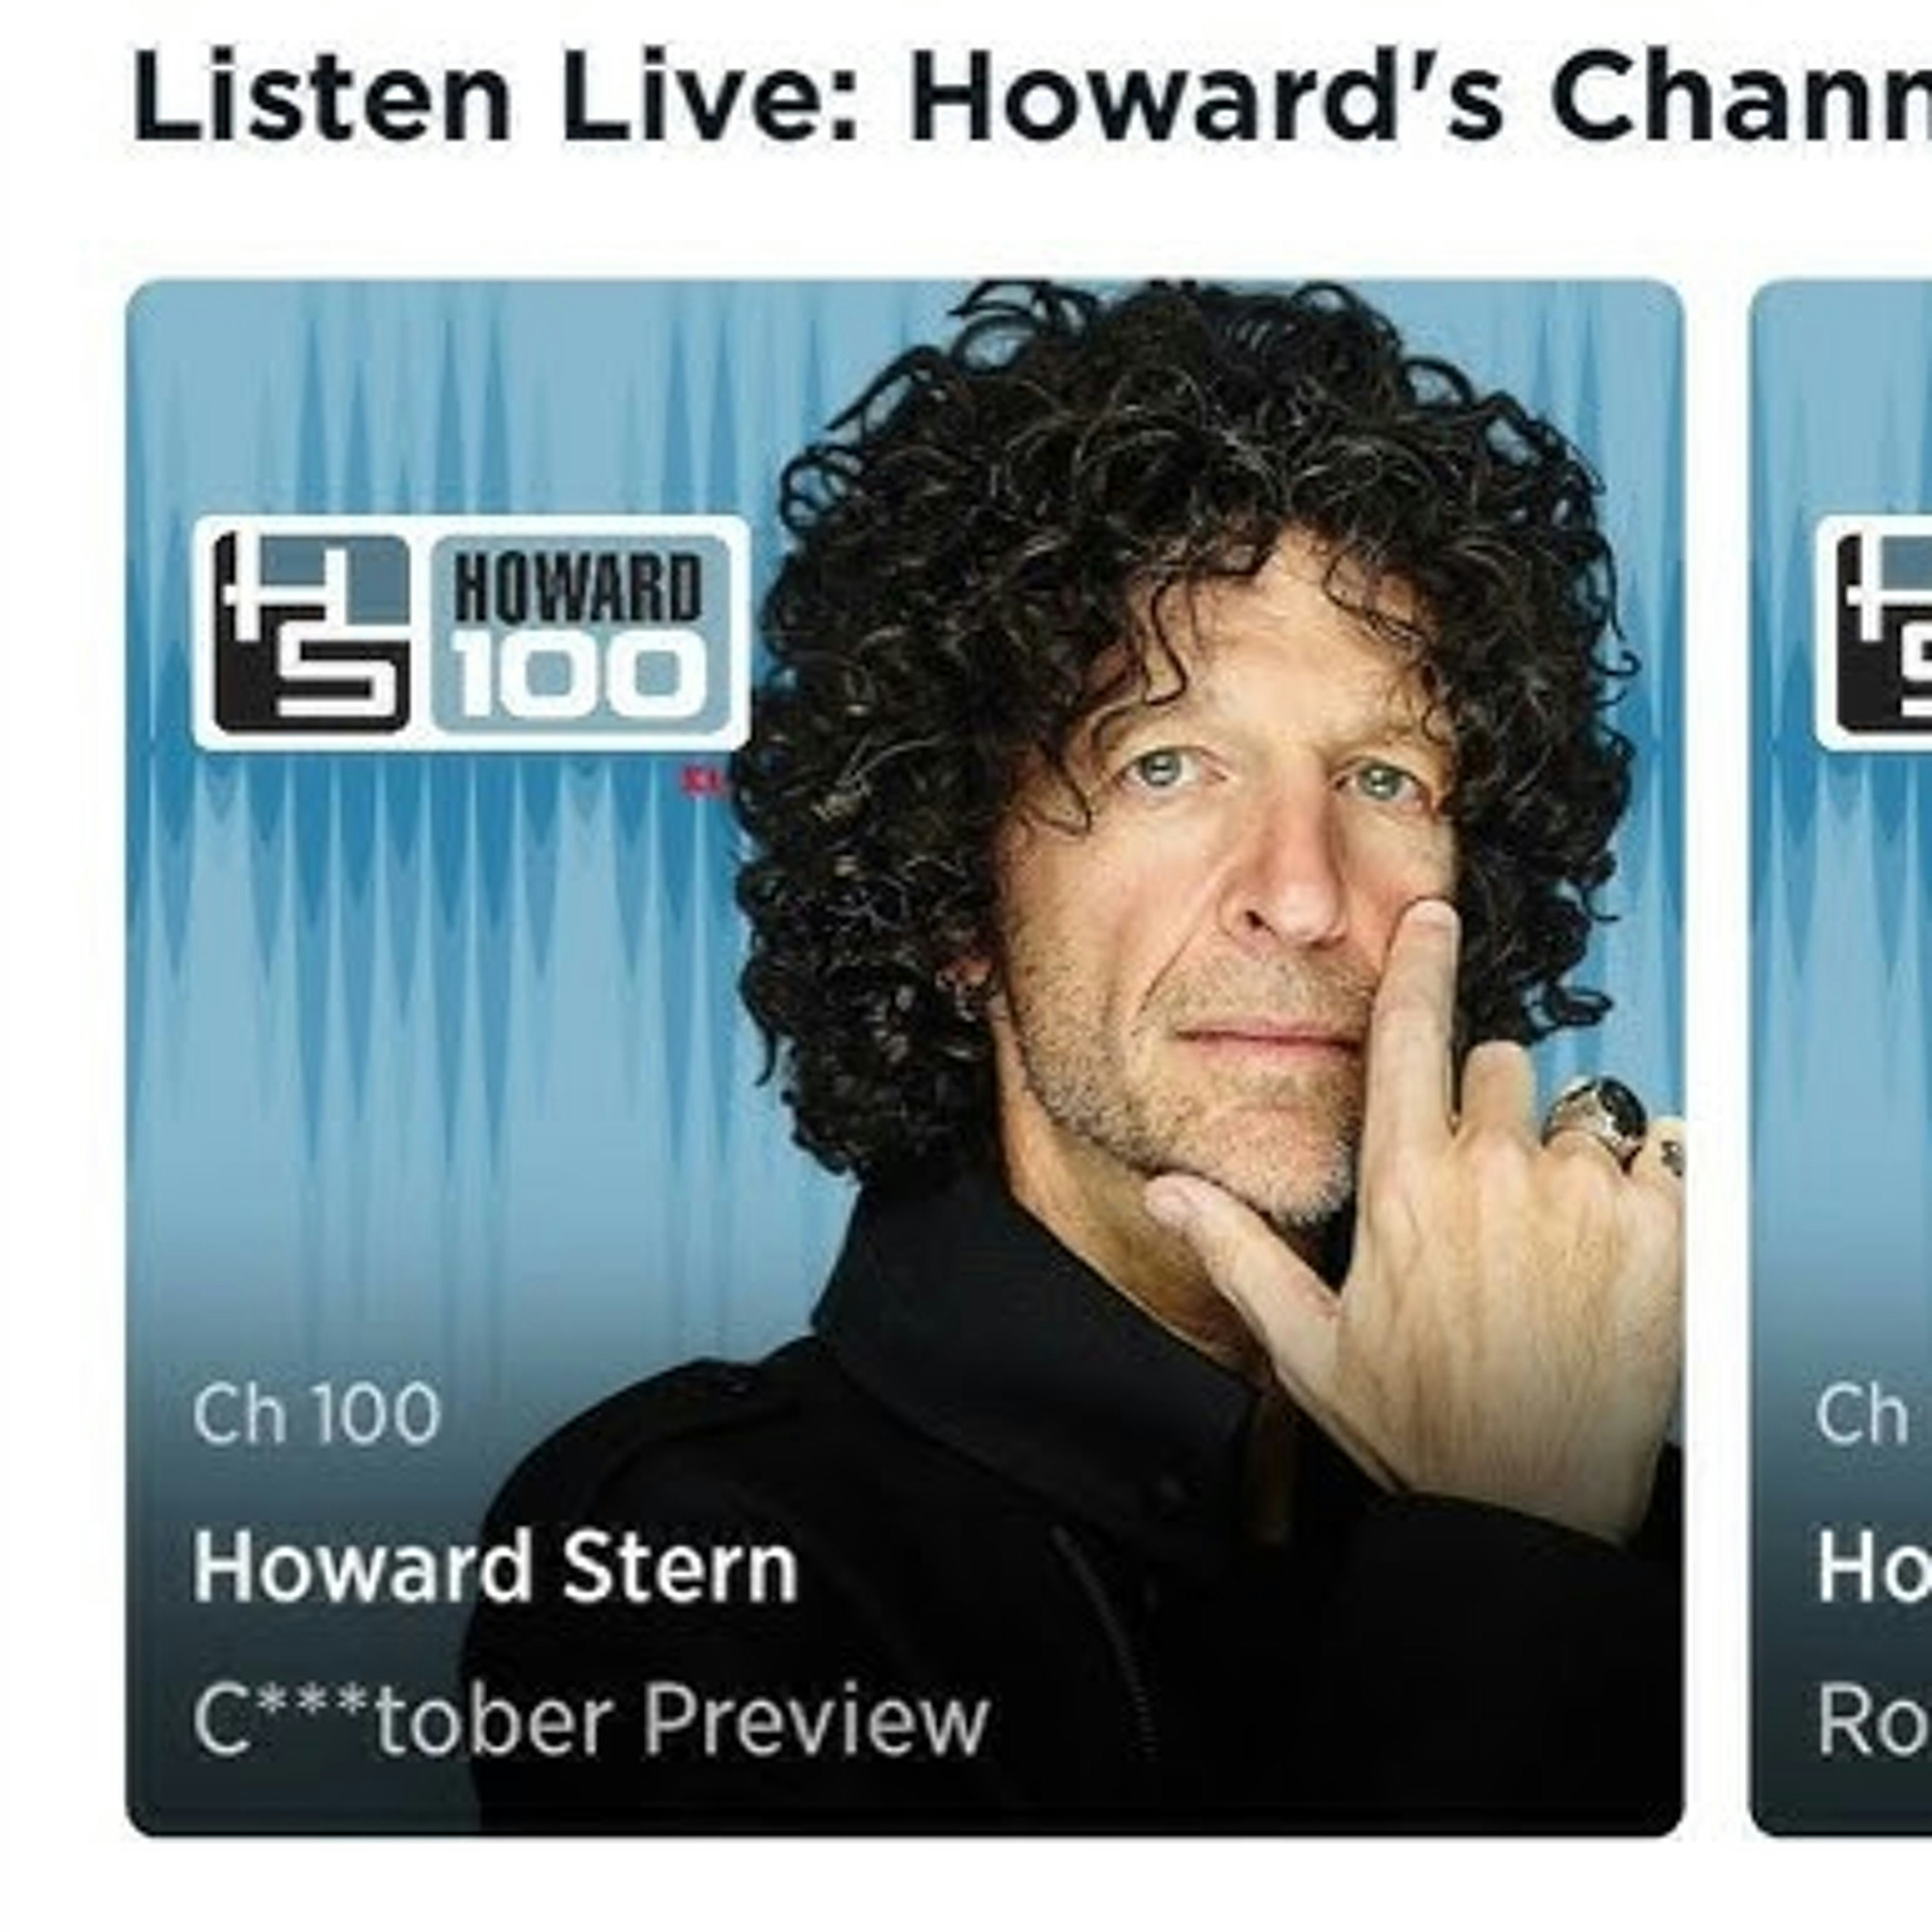Image resolution: width=1932 pixels, height=1932 pixels.
Task: Click the Howard 100 channel badge
Action: click(x=470, y=632)
